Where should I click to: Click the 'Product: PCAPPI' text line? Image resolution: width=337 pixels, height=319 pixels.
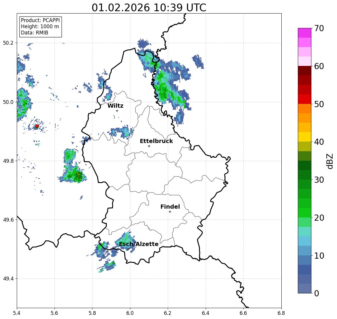coord(40,20)
